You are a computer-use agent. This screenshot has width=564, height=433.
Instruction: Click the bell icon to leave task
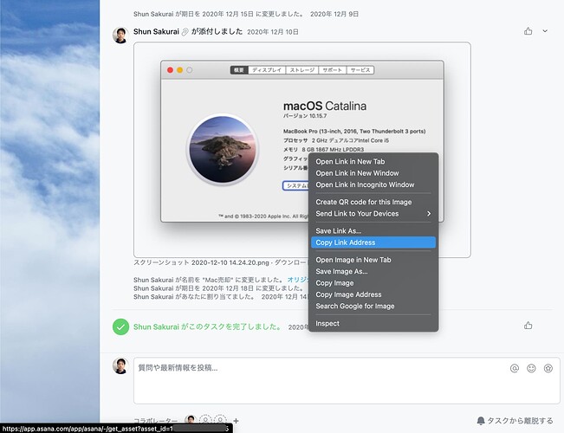click(481, 420)
